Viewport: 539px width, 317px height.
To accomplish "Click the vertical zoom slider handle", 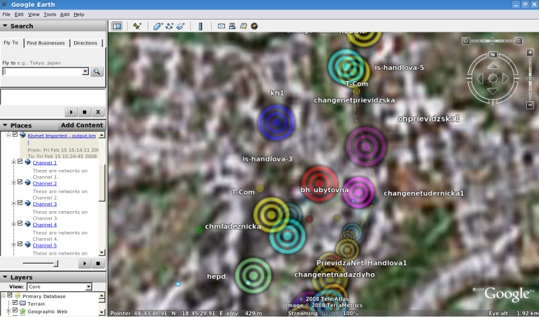I will coord(530,78).
